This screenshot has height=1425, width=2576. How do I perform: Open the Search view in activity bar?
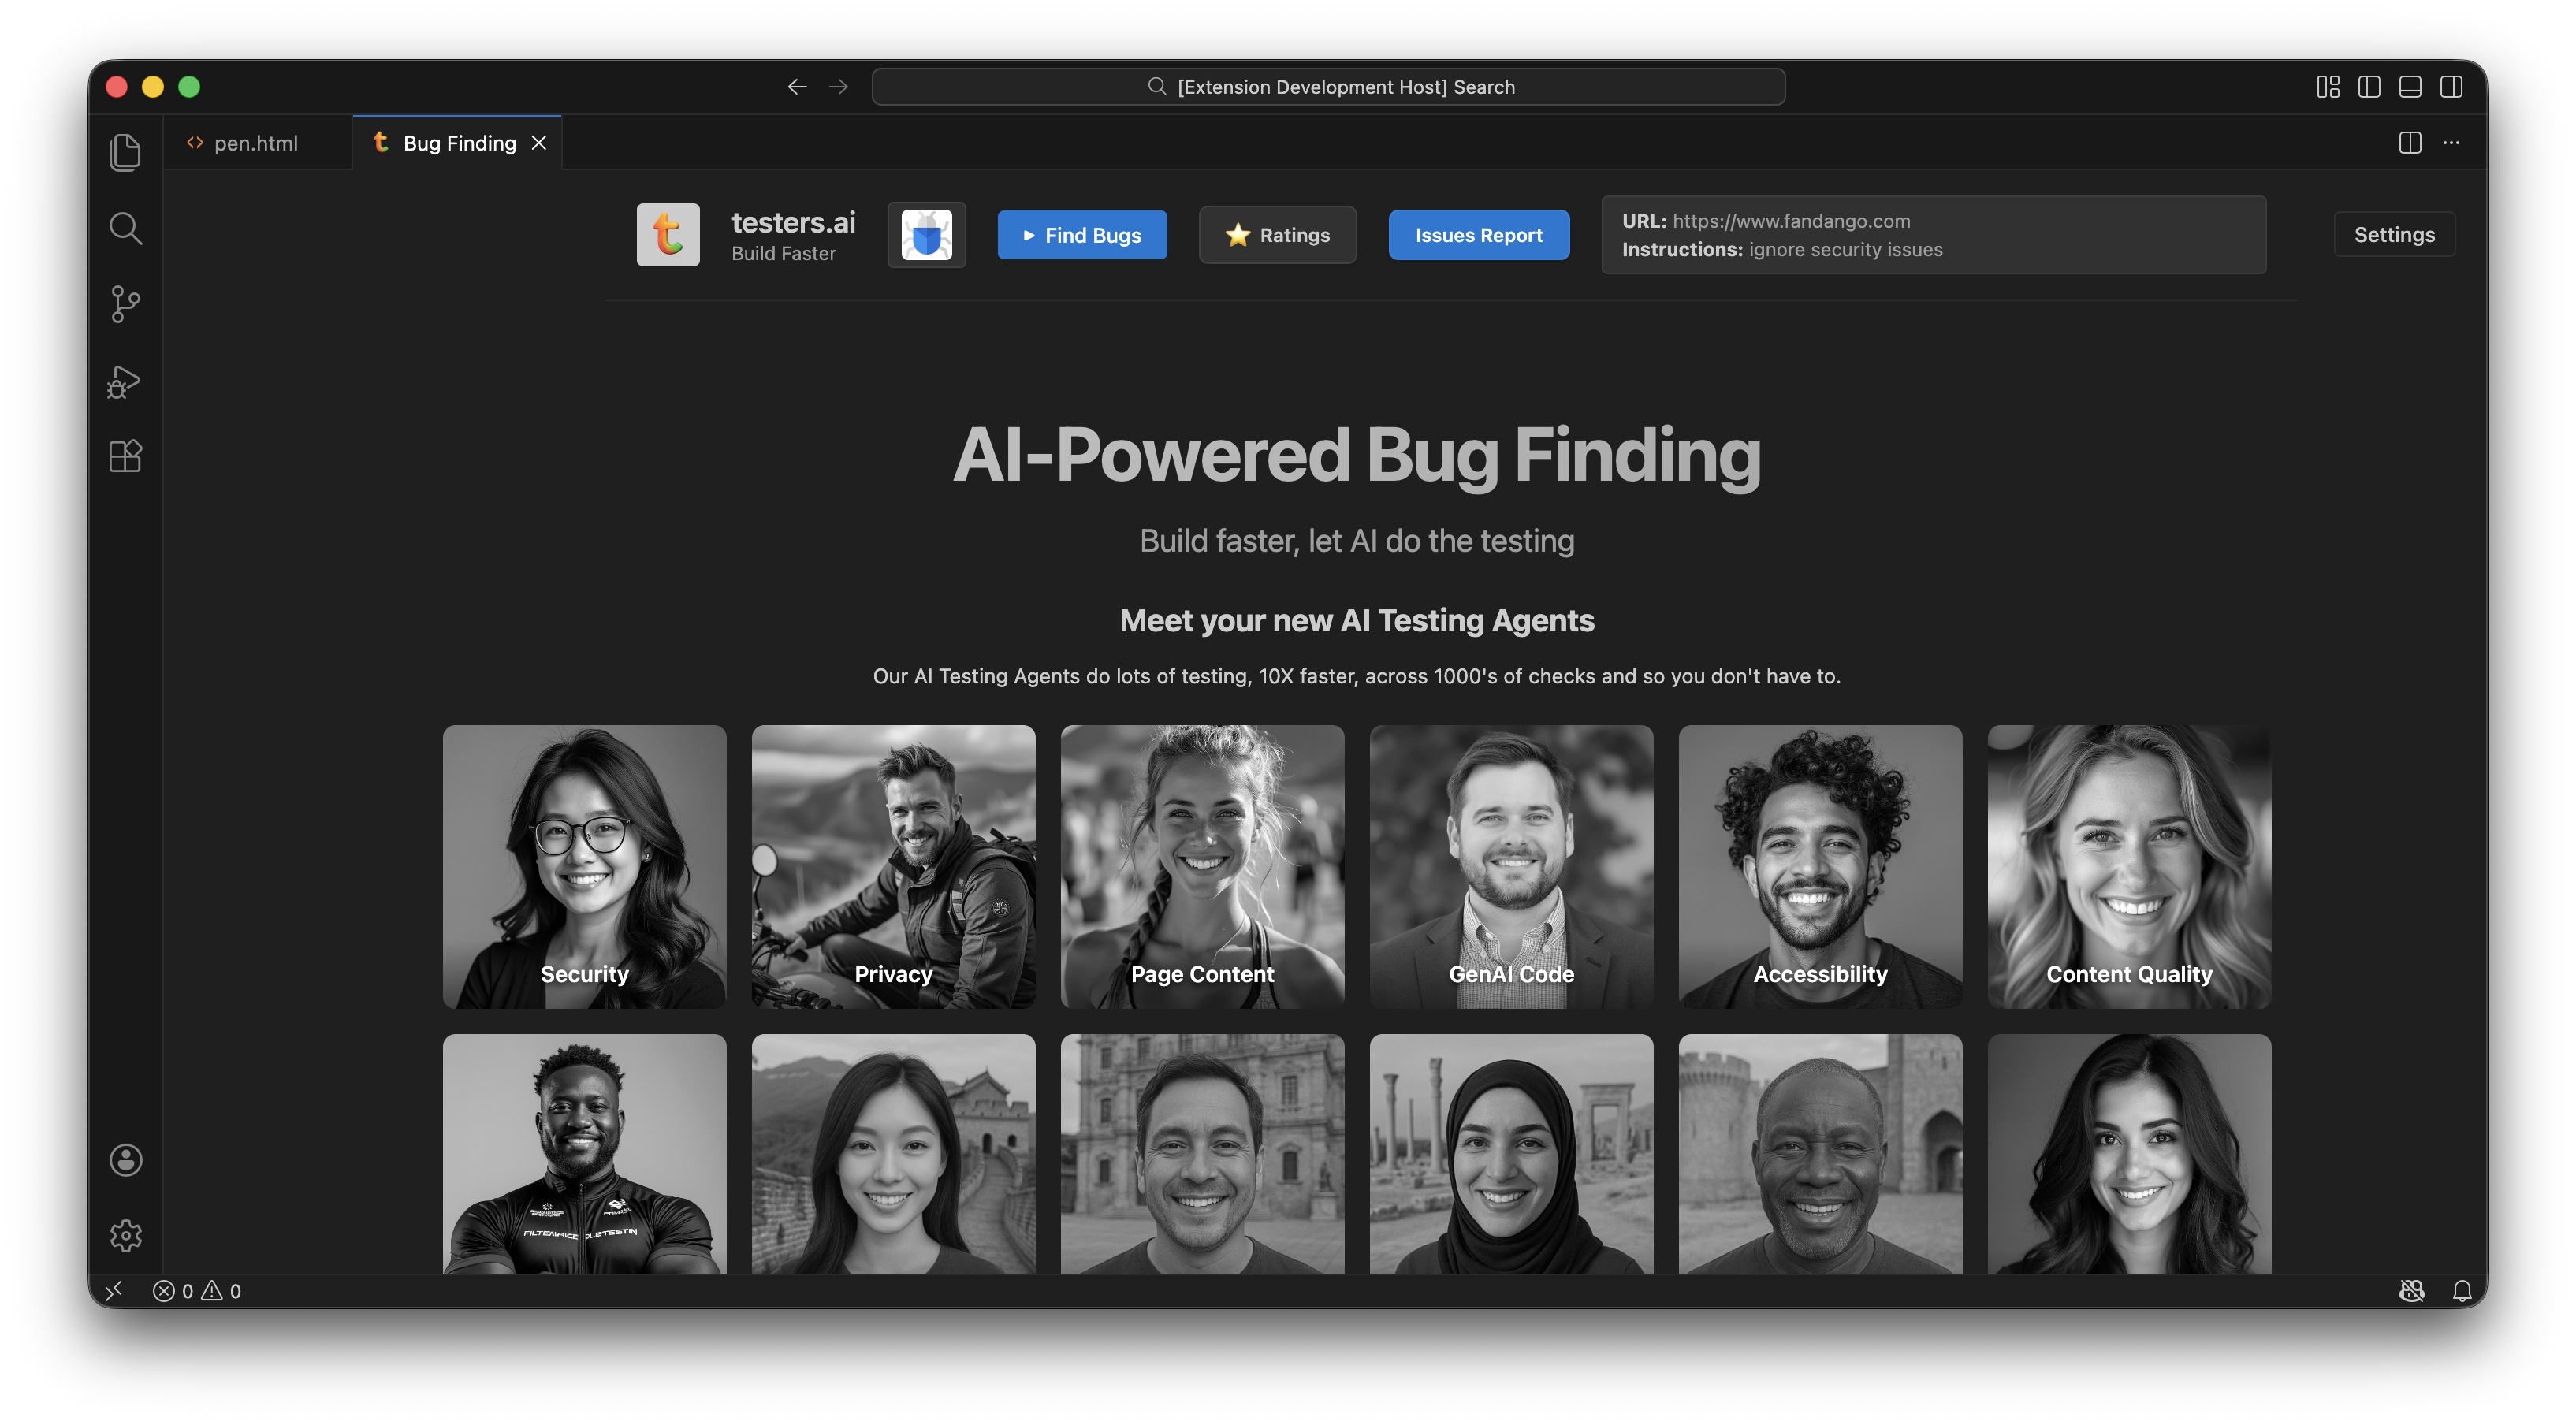[125, 228]
